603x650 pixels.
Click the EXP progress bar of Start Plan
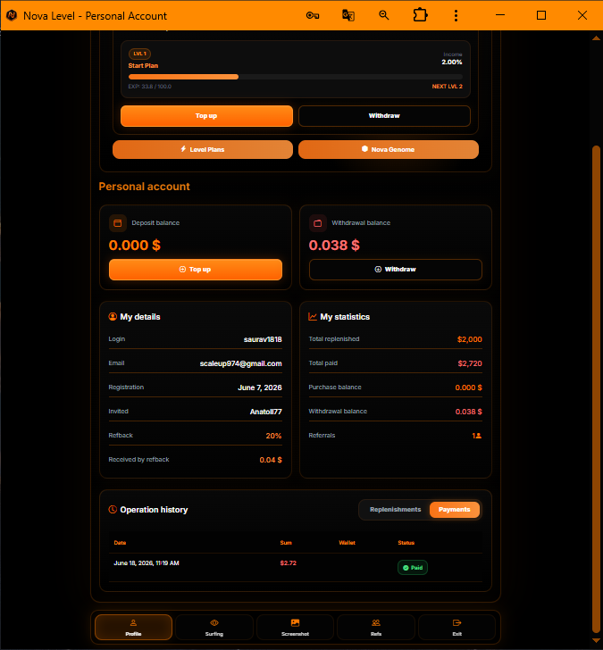click(296, 77)
